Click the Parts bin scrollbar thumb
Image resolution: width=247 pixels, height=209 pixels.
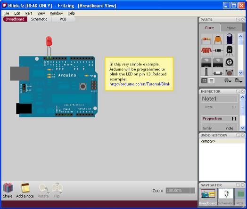click(240, 42)
